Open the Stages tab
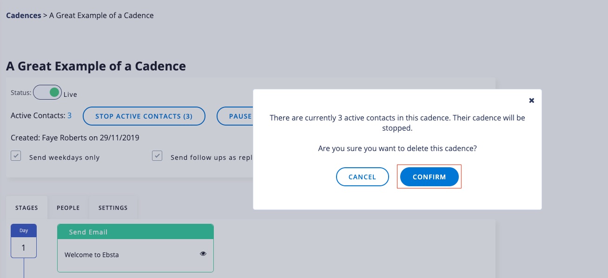 [26, 208]
